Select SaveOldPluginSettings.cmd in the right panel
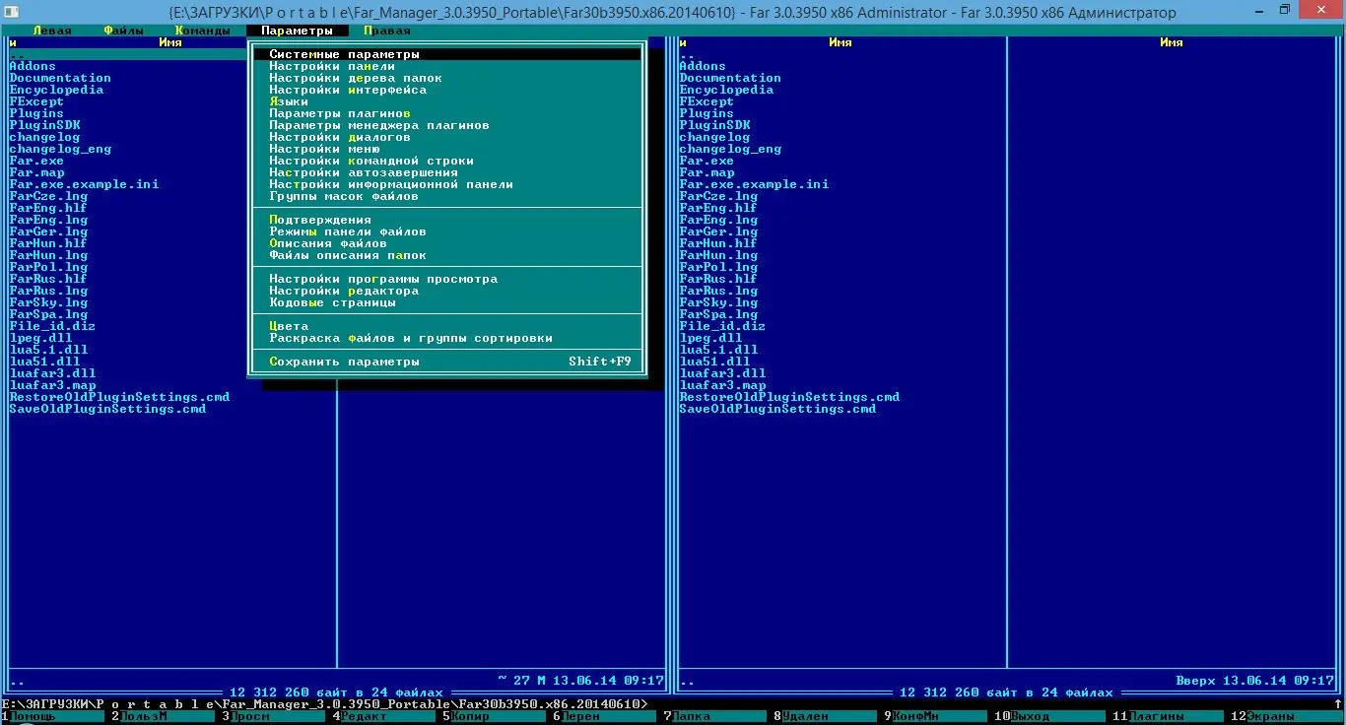This screenshot has width=1346, height=725. click(x=777, y=409)
